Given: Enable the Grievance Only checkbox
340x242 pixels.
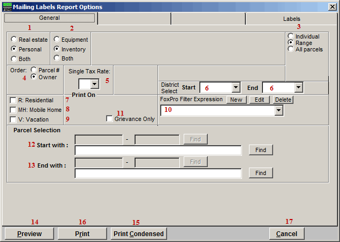Looking at the screenshot, I should (x=110, y=119).
